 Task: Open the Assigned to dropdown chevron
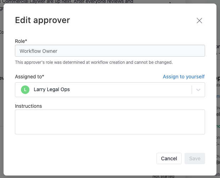(198, 90)
